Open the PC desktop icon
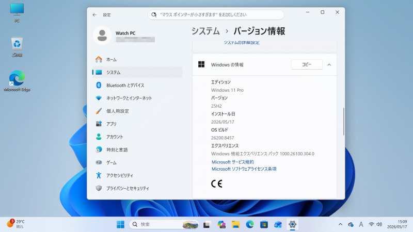 [17, 13]
